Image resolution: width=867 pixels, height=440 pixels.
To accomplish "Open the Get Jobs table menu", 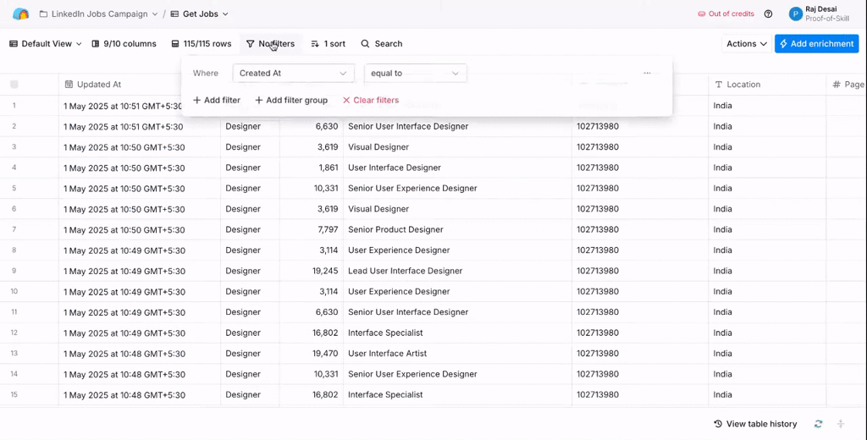I will [200, 14].
